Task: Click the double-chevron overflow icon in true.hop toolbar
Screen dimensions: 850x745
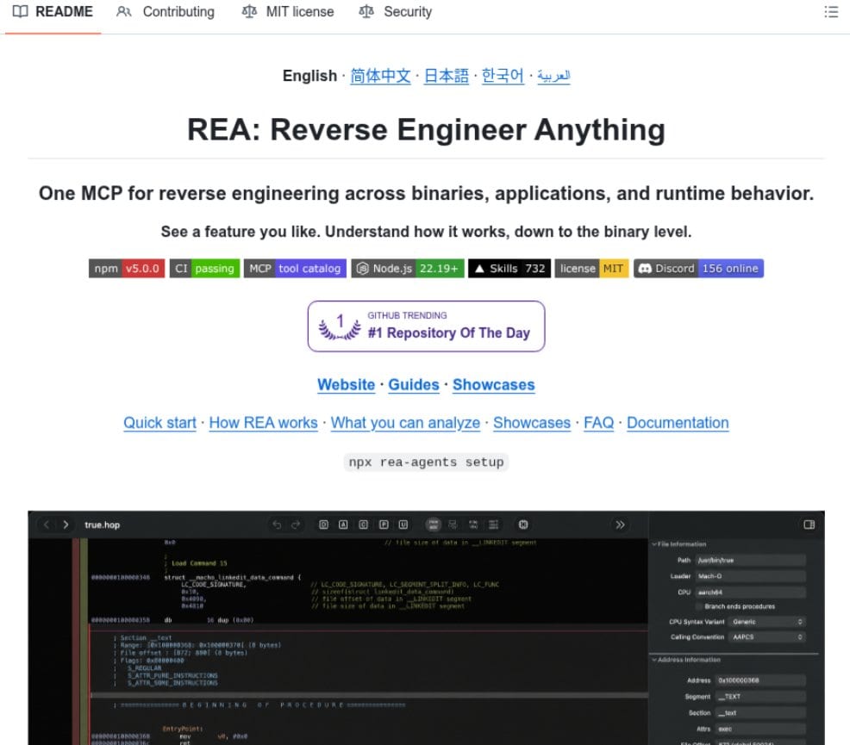Action: click(x=620, y=525)
